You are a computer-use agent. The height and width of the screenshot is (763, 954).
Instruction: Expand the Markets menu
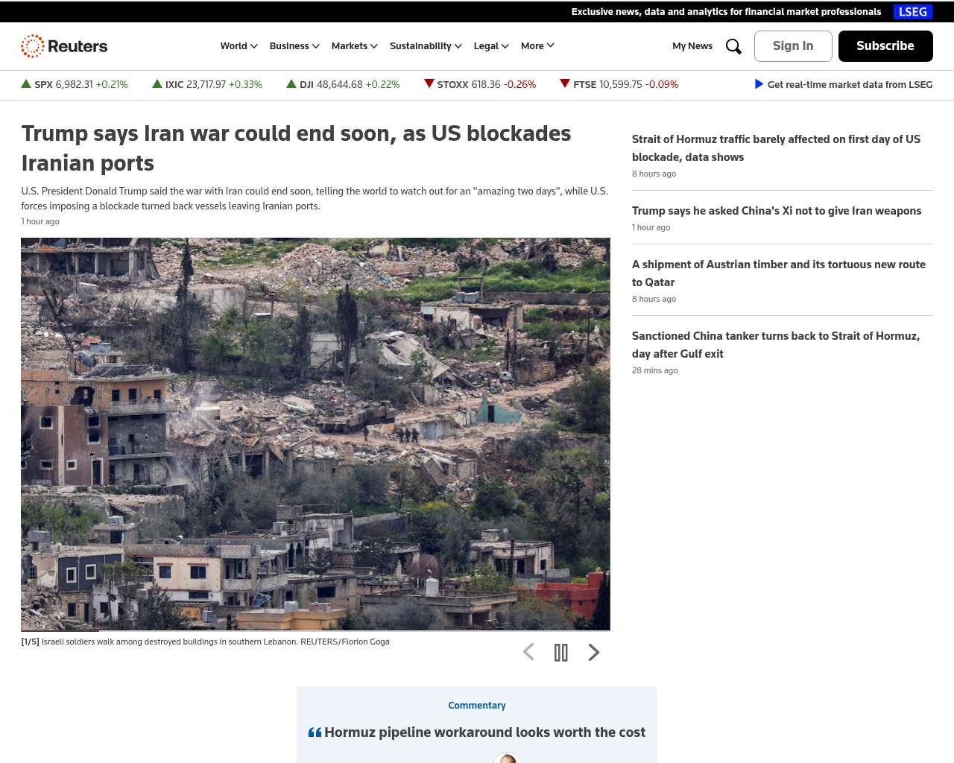click(x=355, y=46)
